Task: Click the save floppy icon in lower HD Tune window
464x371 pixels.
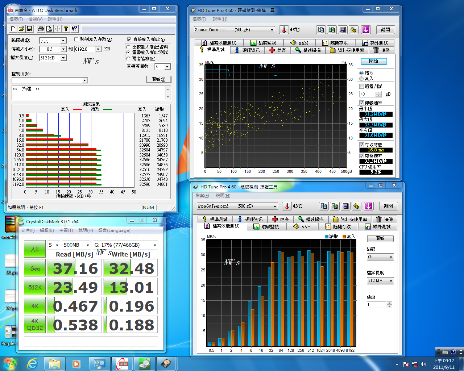Action: tap(345, 206)
